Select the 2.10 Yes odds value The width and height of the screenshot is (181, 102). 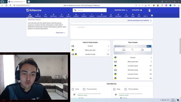(124, 50)
